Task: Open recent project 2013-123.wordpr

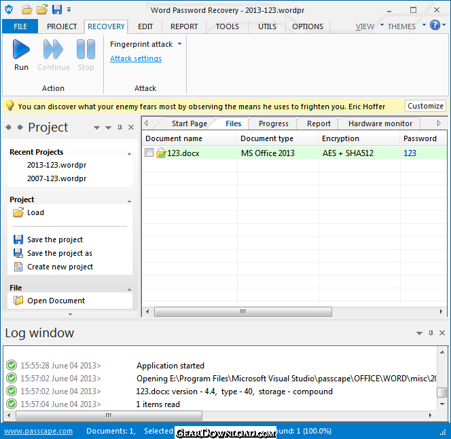Action: pos(56,165)
